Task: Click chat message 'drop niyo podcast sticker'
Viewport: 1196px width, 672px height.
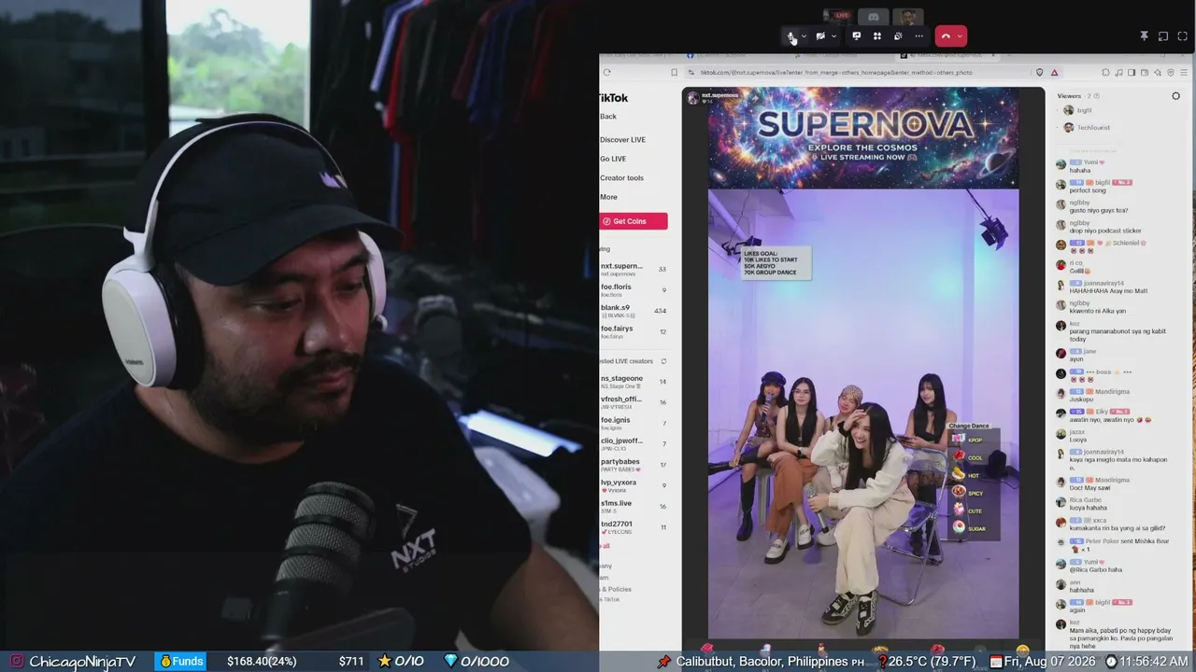Action: (1105, 231)
